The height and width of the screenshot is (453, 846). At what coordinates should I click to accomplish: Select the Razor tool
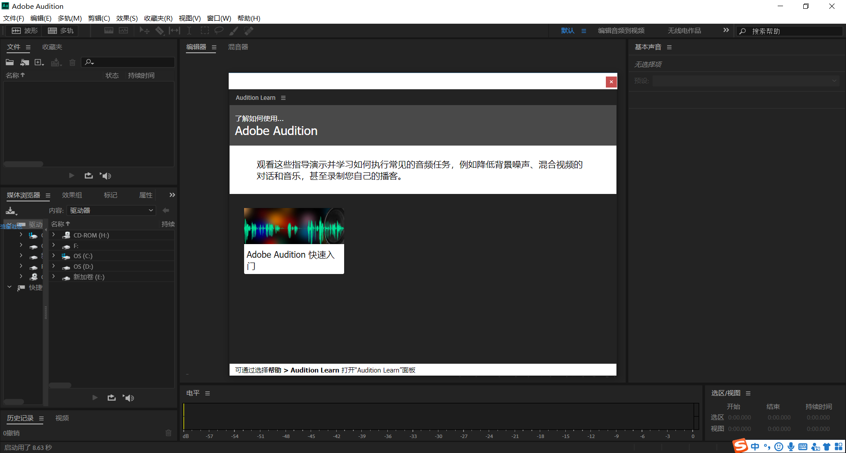pyautogui.click(x=160, y=30)
